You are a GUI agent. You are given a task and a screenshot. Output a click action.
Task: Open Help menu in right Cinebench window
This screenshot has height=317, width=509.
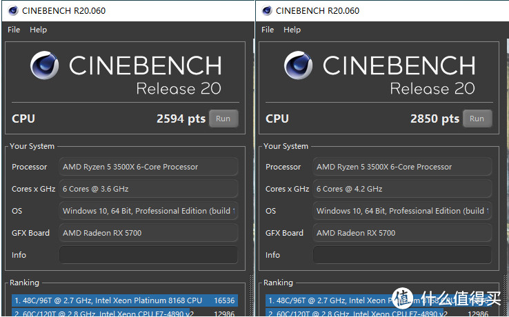pos(292,30)
